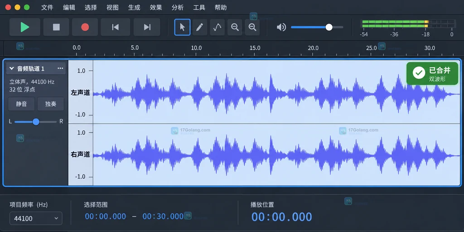The width and height of the screenshot is (464, 232).
Task: Click the output level meter
Action: (x=408, y=24)
